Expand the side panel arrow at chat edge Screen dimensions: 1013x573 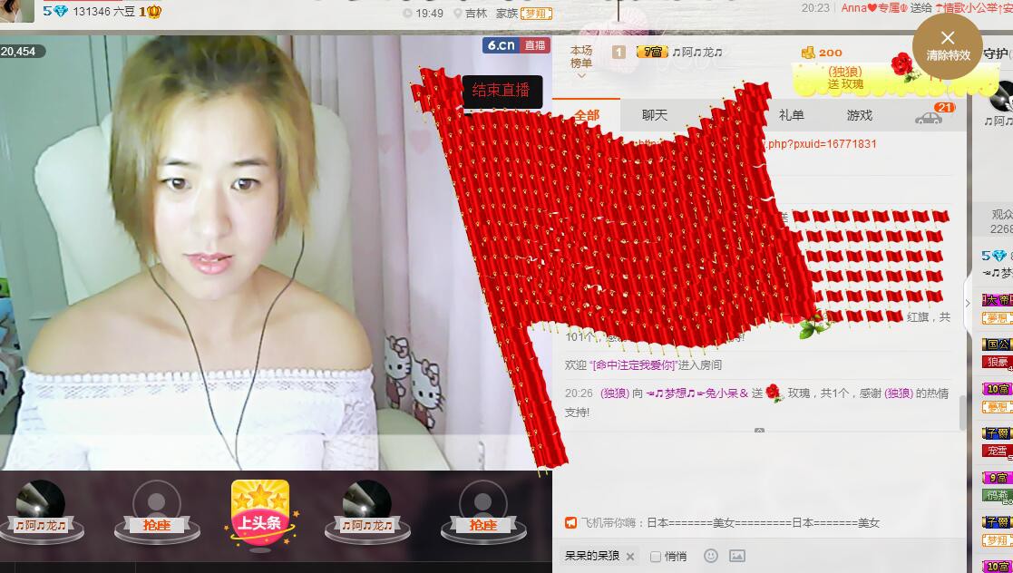point(968,302)
